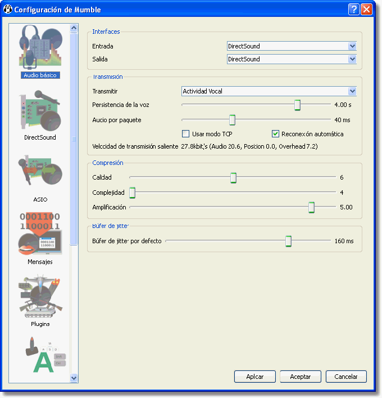Click the sidebar scroll up arrow

(74, 28)
